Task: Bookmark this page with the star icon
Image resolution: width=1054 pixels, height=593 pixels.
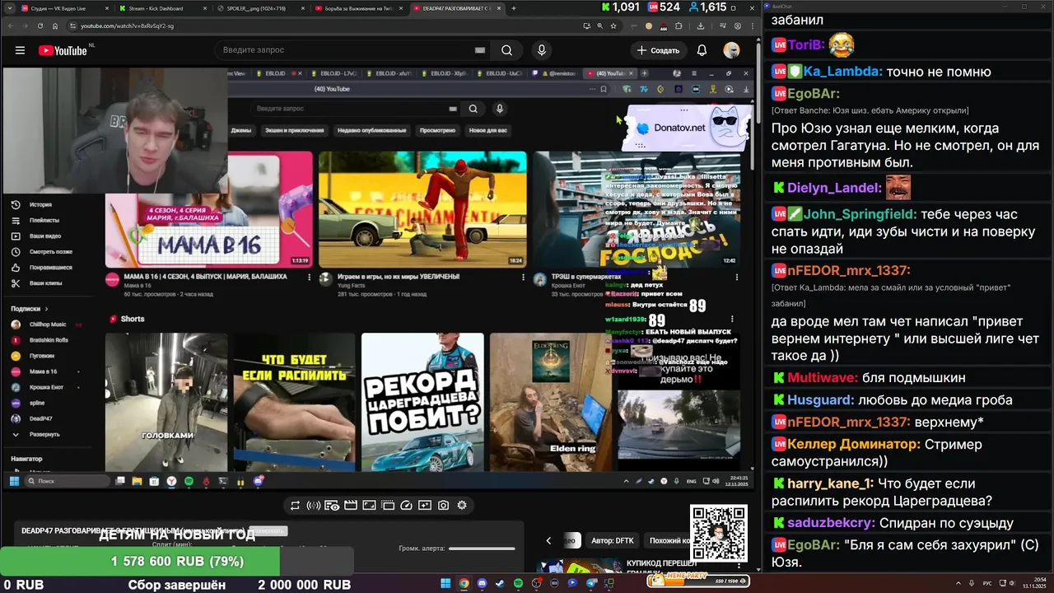Action: [x=613, y=26]
